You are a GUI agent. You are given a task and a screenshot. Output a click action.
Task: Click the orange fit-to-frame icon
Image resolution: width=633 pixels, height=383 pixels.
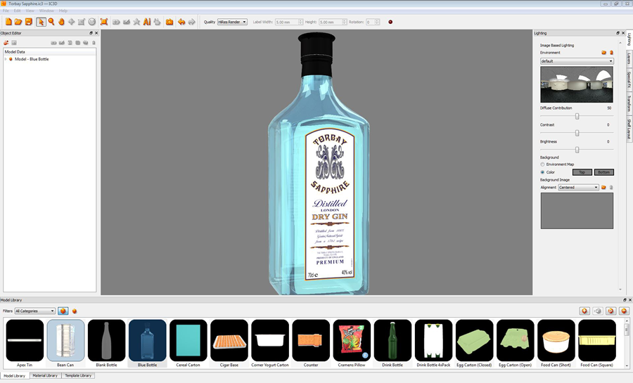click(x=104, y=22)
